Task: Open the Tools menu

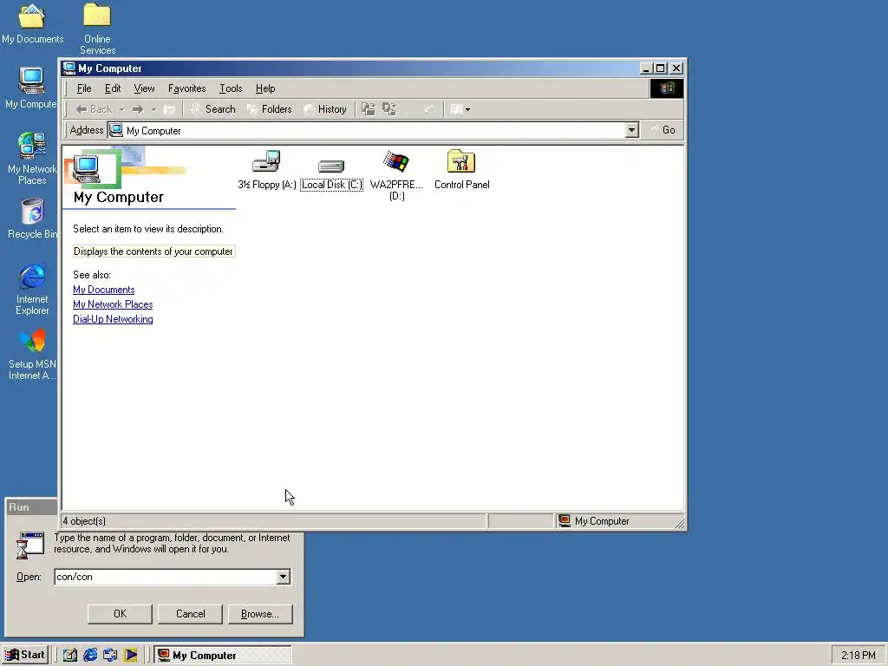Action: (231, 88)
